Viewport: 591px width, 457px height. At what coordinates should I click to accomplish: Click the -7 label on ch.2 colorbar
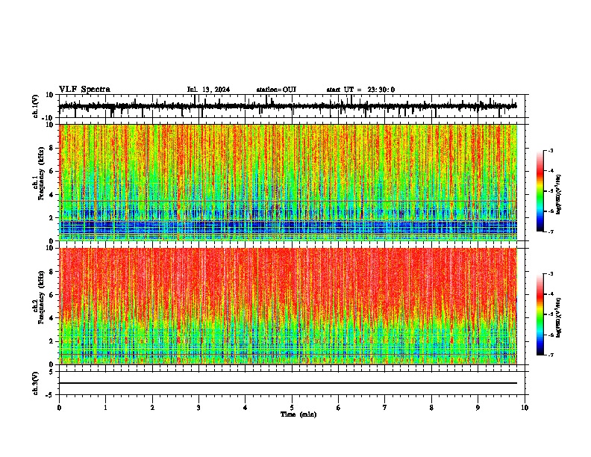tap(550, 355)
